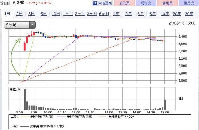View the 10年 chart range
This screenshot has height=130, width=199.
(165, 14)
